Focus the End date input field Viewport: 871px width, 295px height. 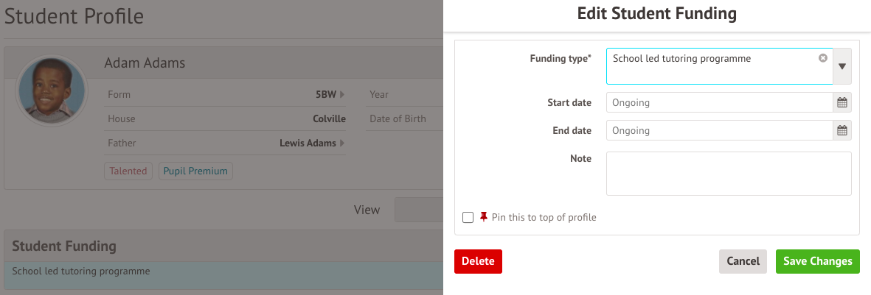tap(719, 131)
